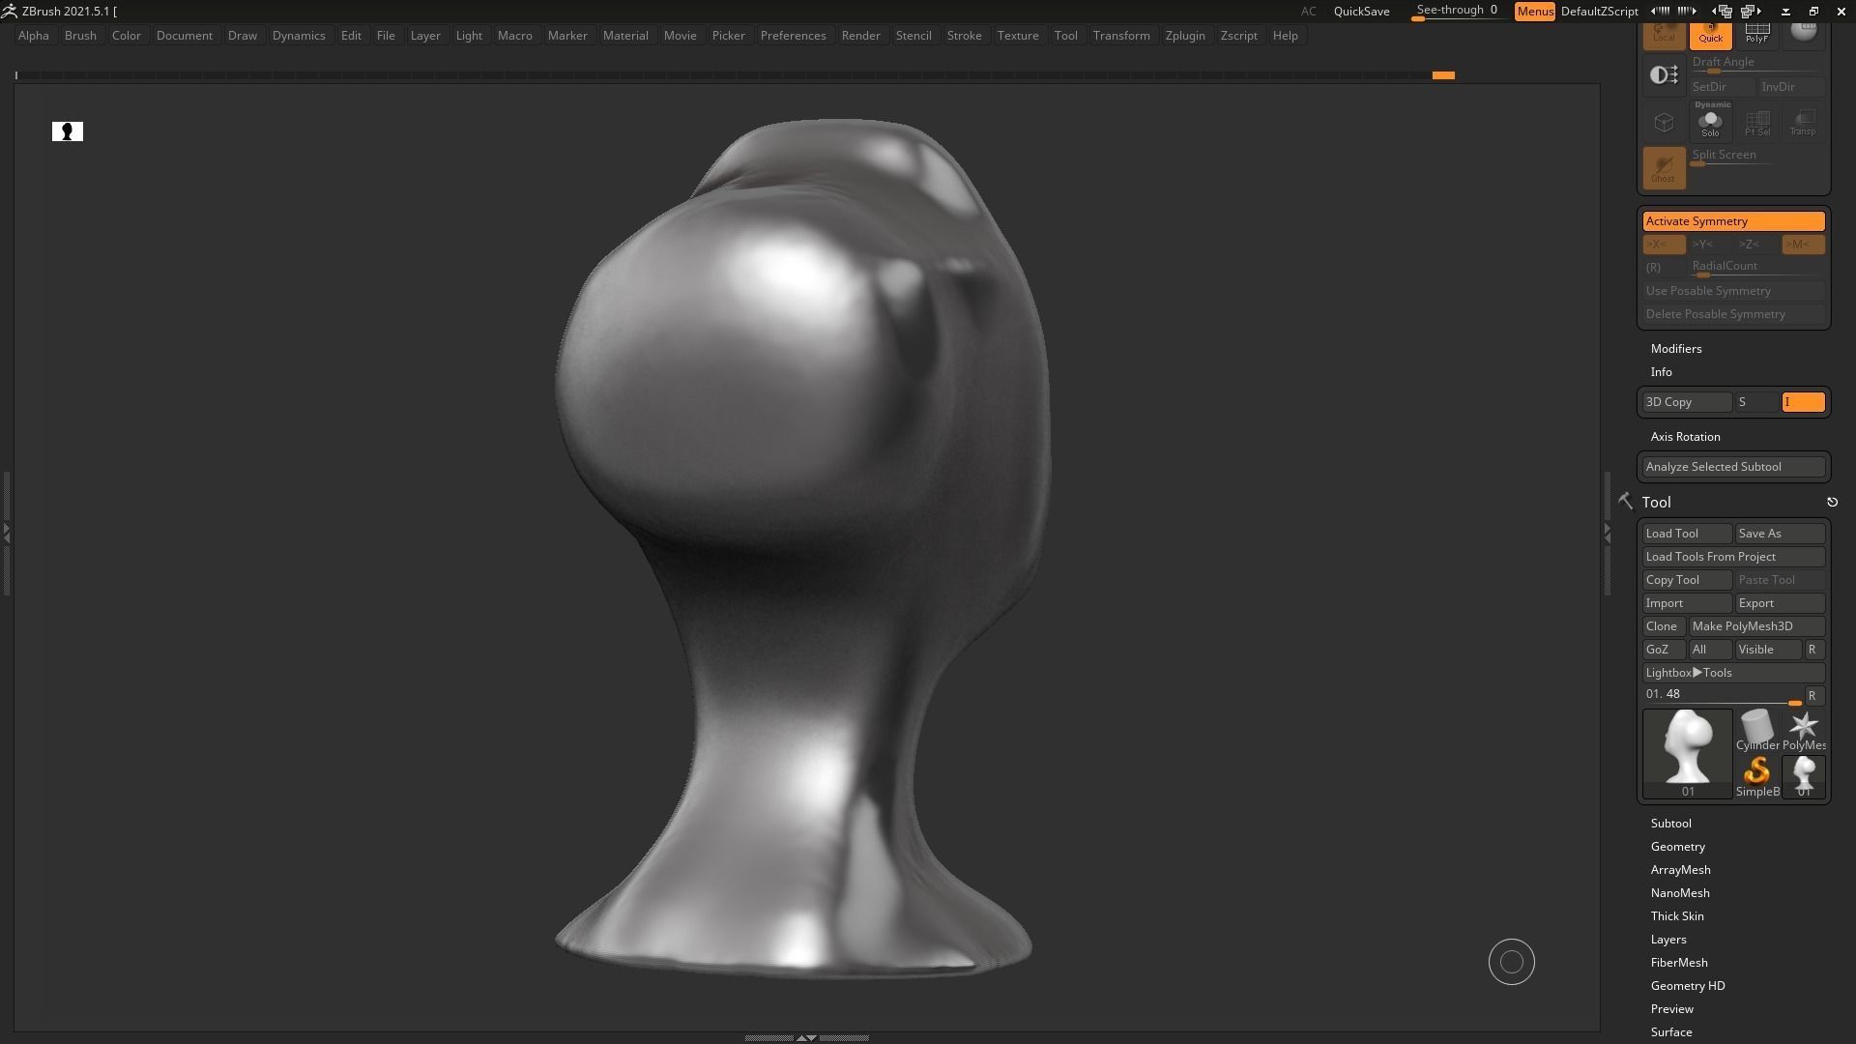Screen dimensions: 1856x1044
Task: Click the circular brush cursor ring icon
Action: [1512, 962]
